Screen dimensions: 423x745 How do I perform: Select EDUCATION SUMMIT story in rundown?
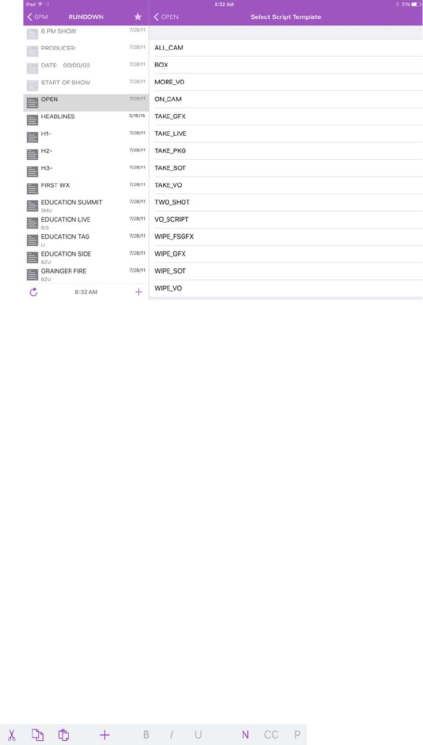coord(71,203)
